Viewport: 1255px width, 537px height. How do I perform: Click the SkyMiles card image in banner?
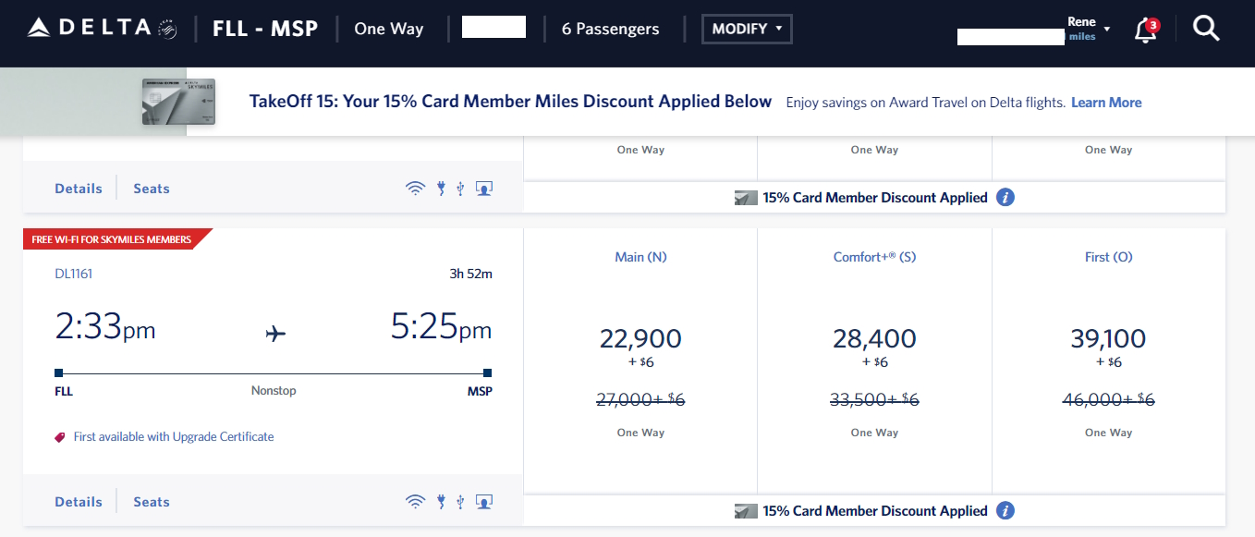178,102
